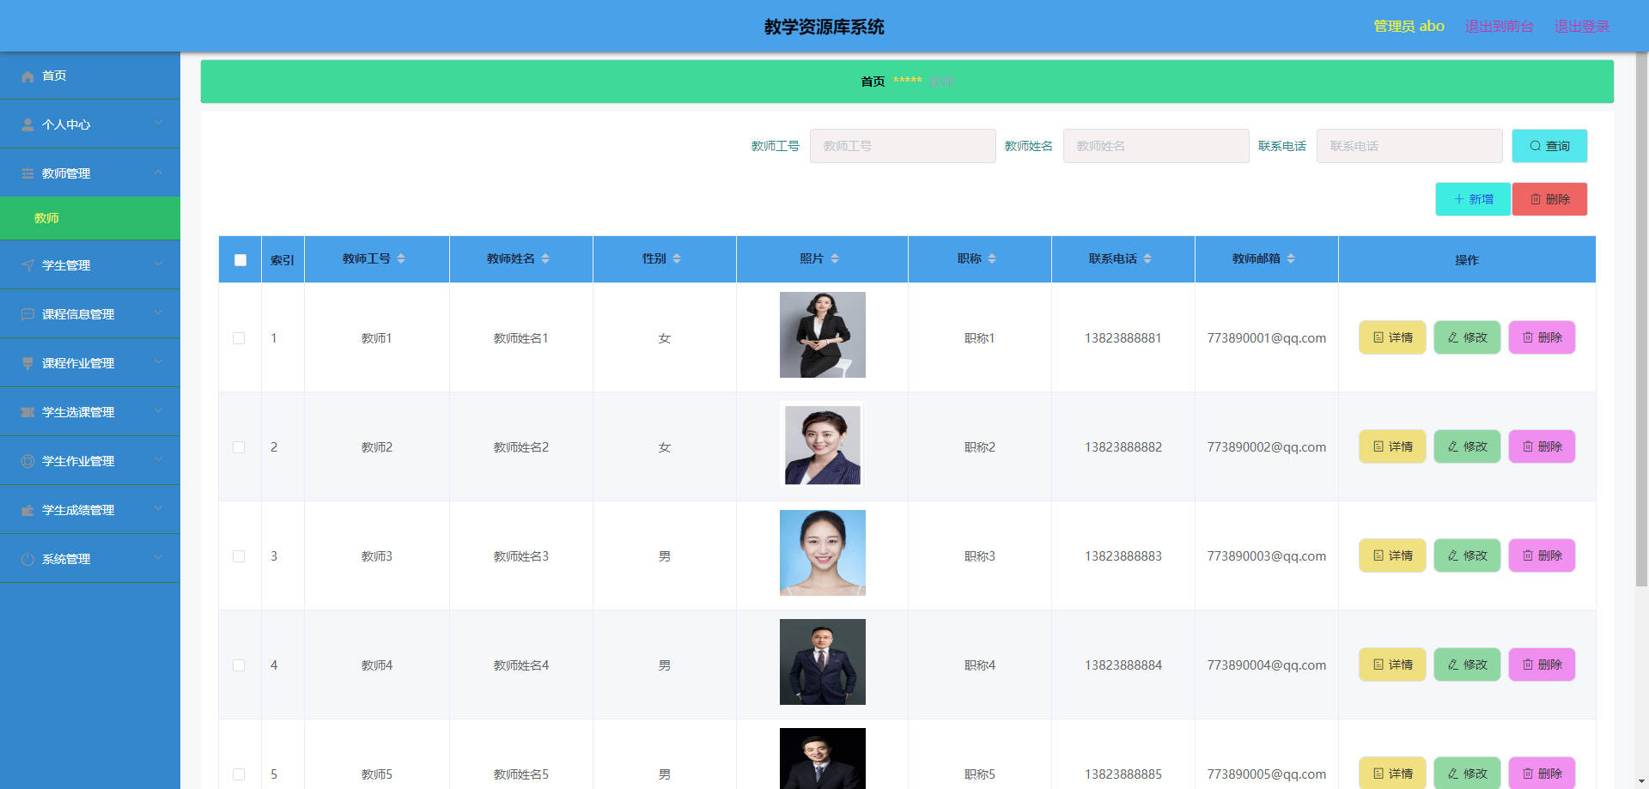
Task: Click the 新增 add button
Action: tap(1473, 199)
